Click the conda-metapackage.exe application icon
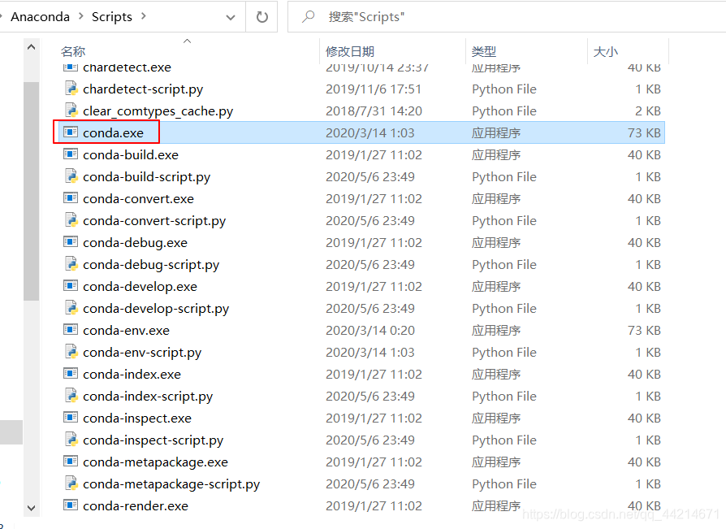 pos(71,462)
